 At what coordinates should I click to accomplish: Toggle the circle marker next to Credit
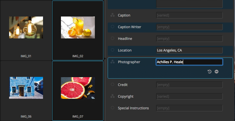[x=112, y=85]
